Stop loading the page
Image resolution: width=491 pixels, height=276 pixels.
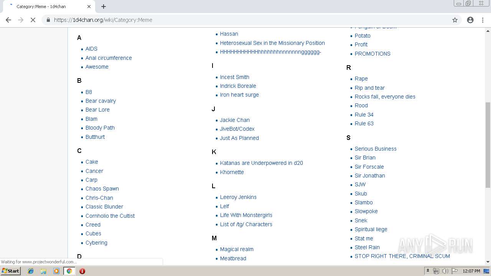pos(33,20)
